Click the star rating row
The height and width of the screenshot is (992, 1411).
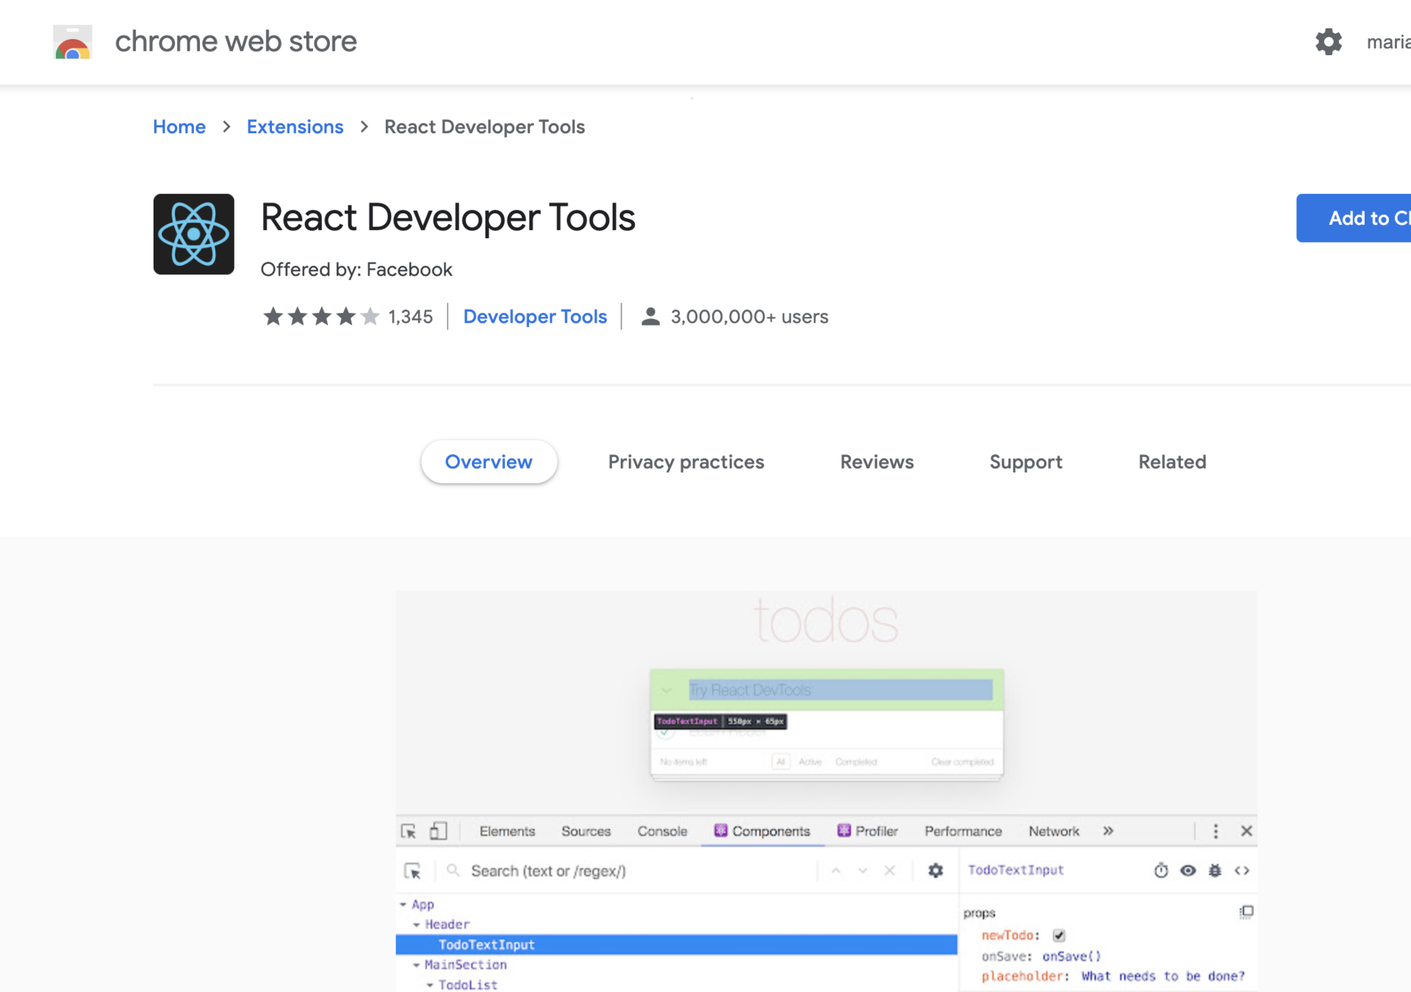321,317
